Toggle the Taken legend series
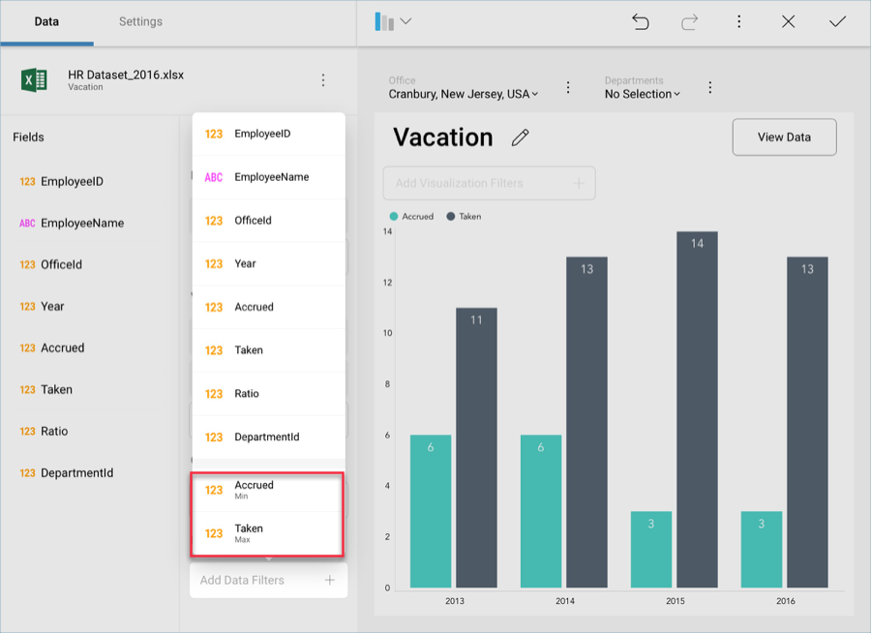 pyautogui.click(x=464, y=217)
